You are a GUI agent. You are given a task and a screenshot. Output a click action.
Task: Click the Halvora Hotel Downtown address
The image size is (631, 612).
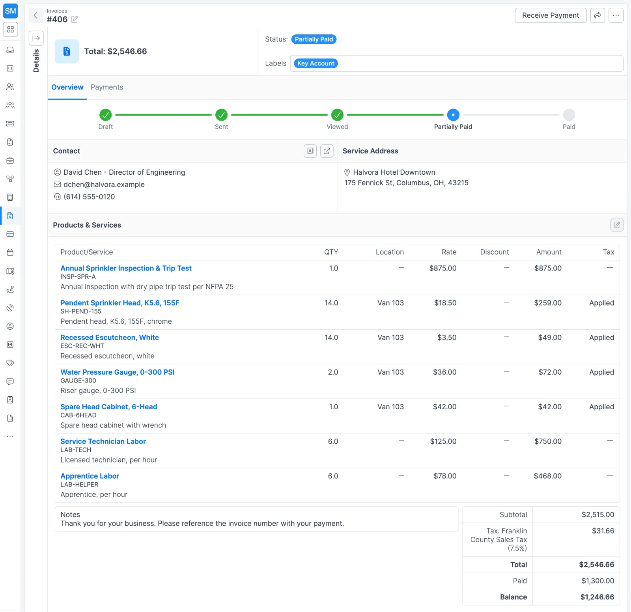click(394, 172)
